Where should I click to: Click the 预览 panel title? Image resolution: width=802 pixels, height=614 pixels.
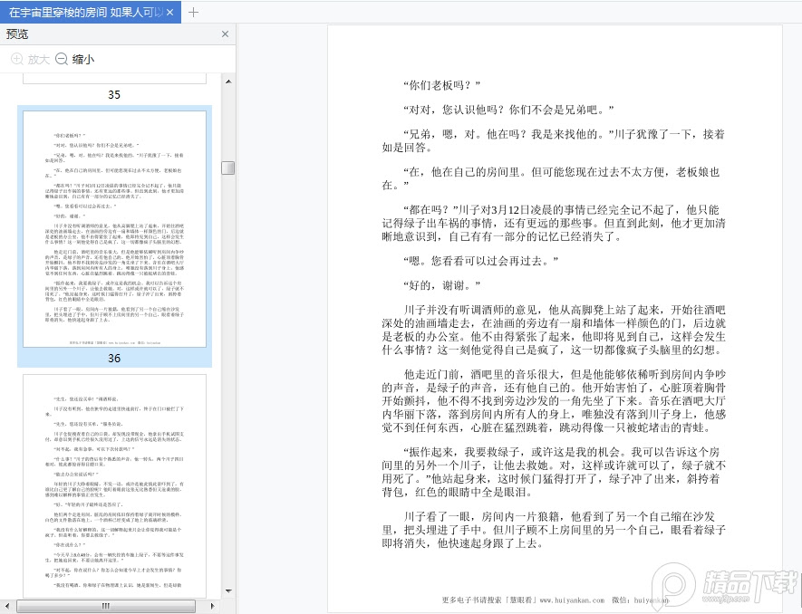(x=17, y=34)
